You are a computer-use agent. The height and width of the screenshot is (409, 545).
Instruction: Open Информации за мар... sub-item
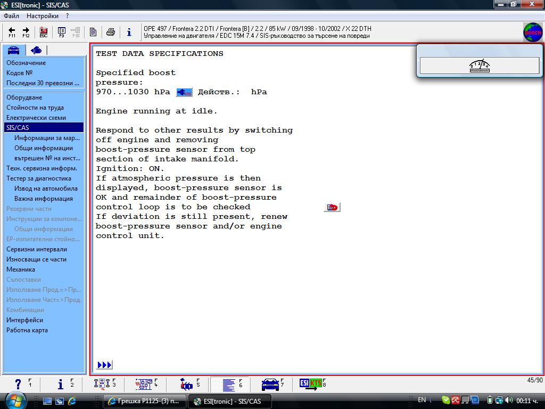[x=47, y=138]
